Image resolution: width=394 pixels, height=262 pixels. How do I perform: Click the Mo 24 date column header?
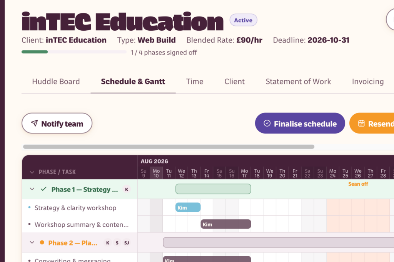pos(333,173)
